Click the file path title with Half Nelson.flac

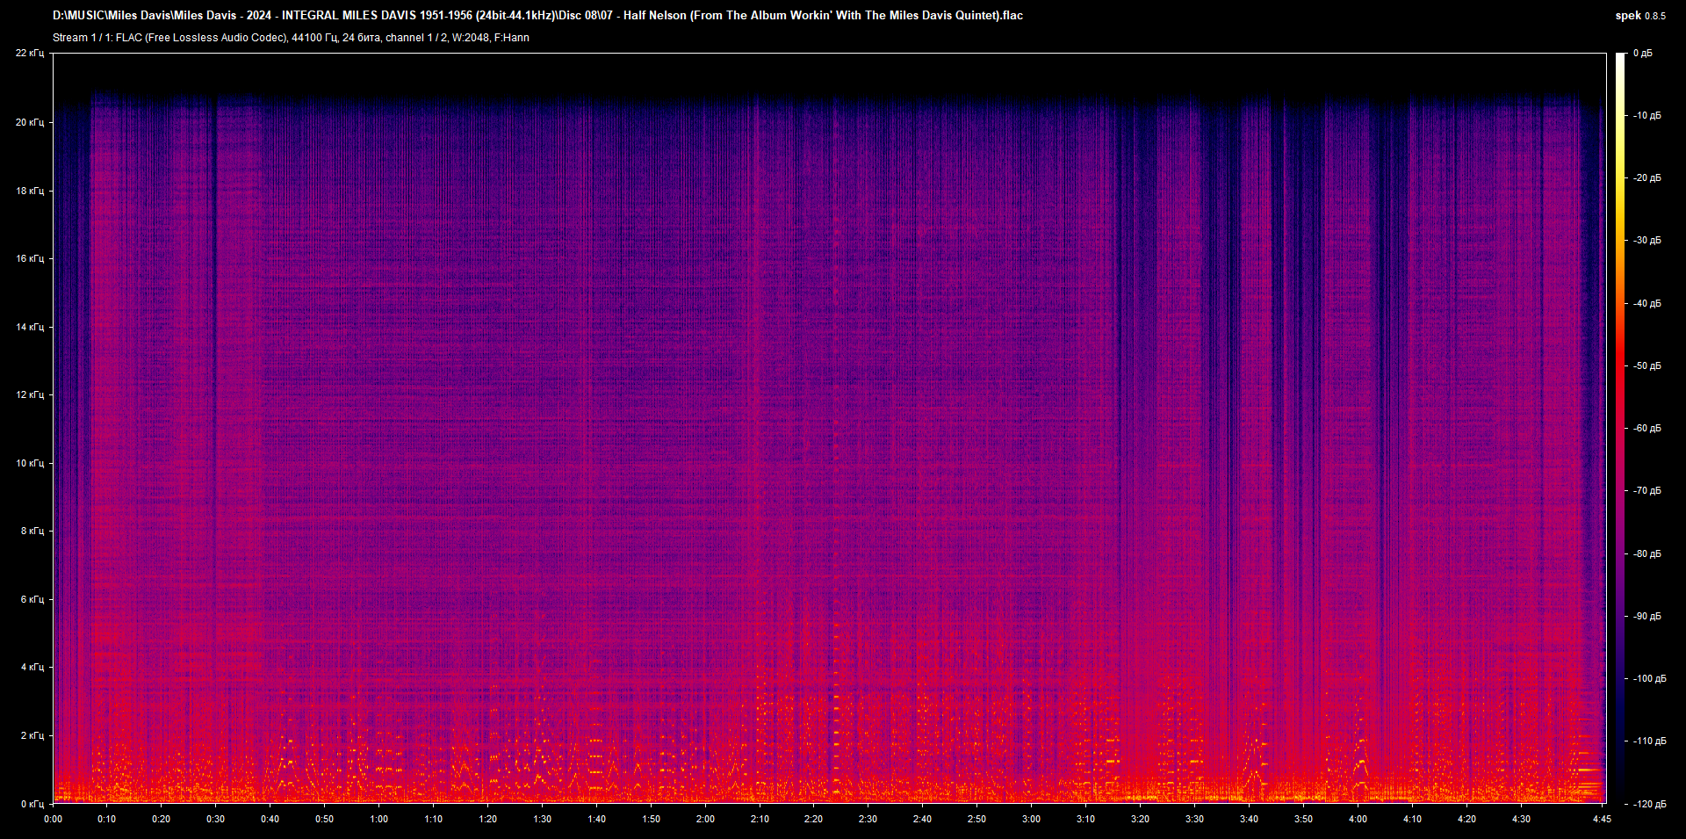537,15
